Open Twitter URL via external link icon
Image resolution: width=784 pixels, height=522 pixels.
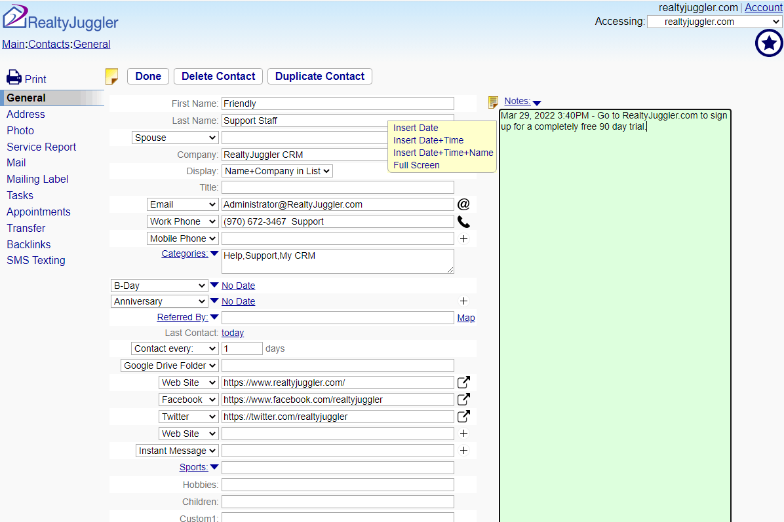point(463,416)
